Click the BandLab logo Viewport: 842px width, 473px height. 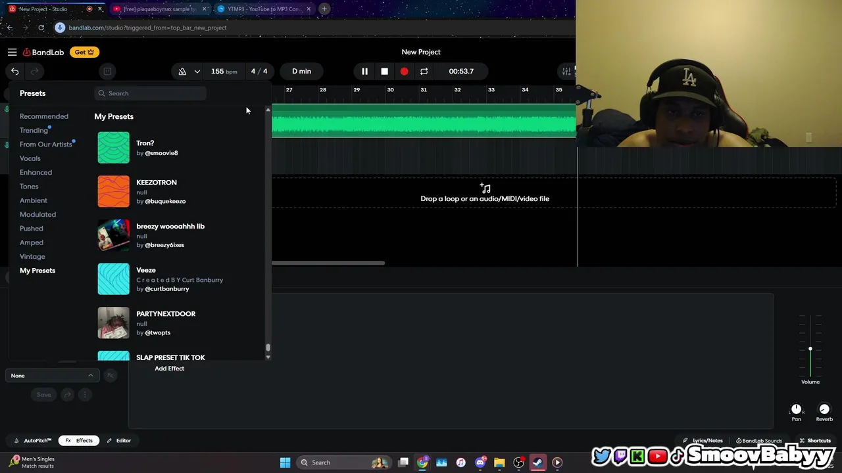click(x=43, y=52)
